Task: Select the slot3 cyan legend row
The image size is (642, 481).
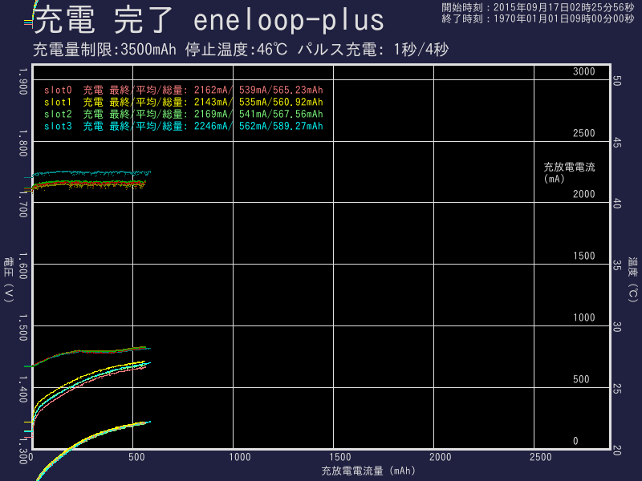Action: (183, 127)
